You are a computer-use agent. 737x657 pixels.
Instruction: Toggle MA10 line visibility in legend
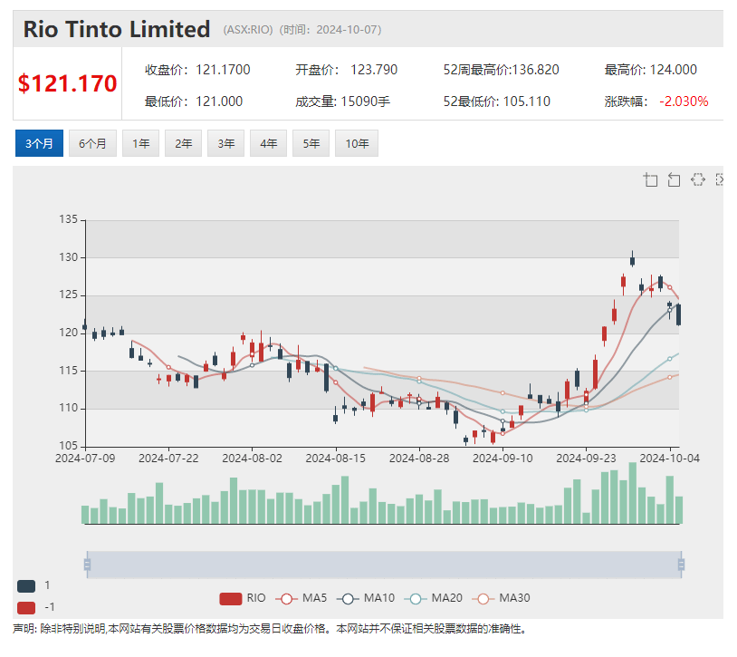[x=366, y=598]
